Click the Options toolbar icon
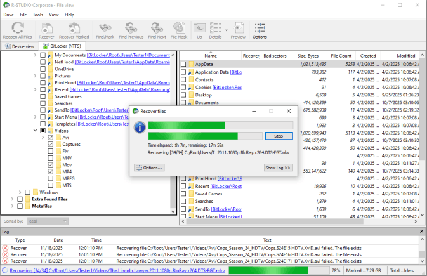The image size is (427, 276). [259, 30]
